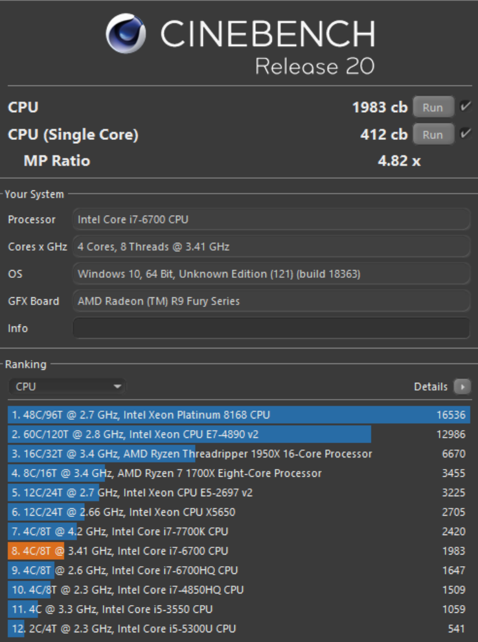Click the GFX Board field Radeon R9 Fury

point(271,301)
